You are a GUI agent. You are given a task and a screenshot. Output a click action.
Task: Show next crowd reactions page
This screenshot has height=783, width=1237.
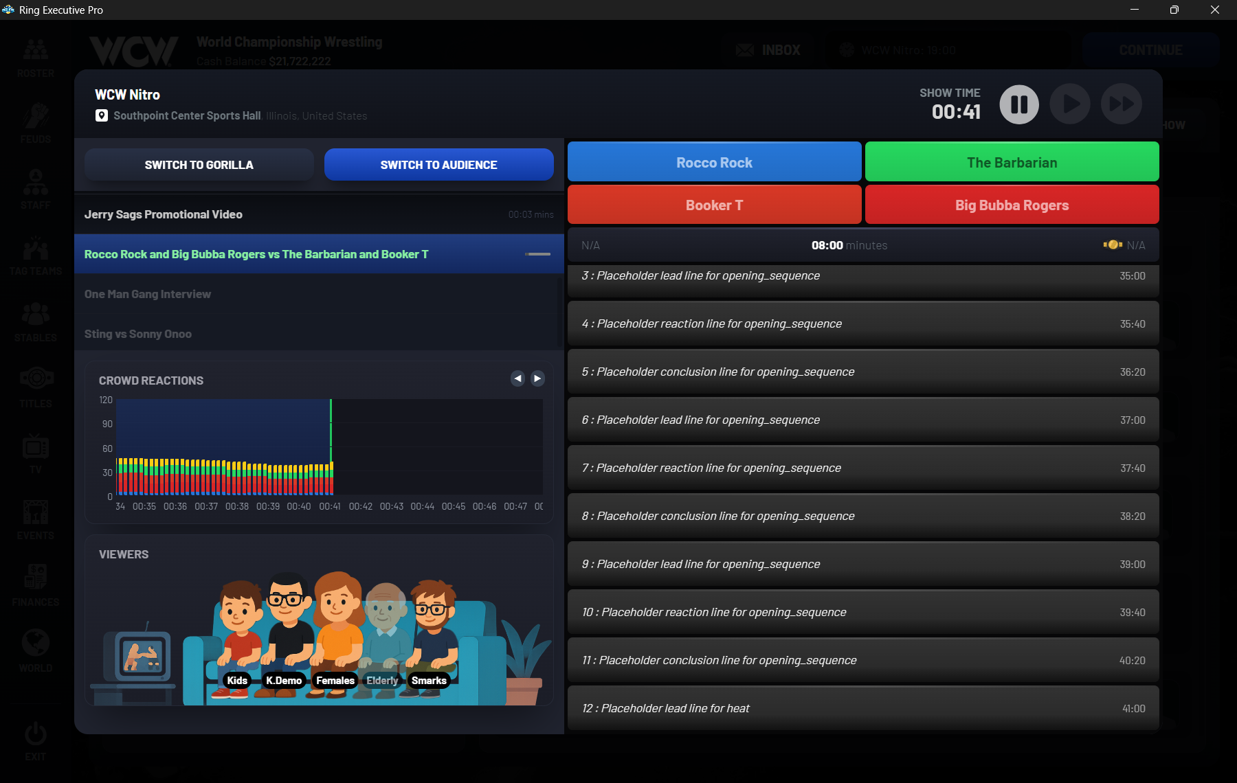pyautogui.click(x=537, y=378)
